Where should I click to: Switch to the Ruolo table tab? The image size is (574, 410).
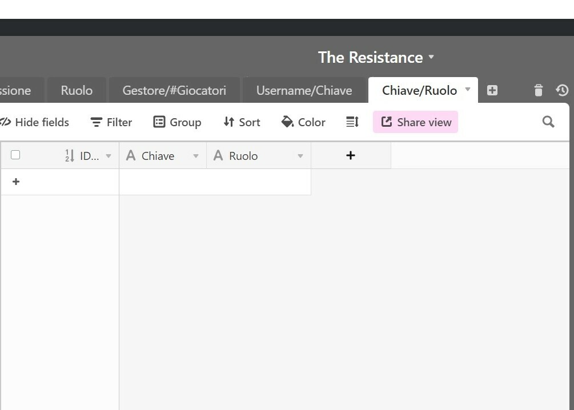(x=77, y=90)
